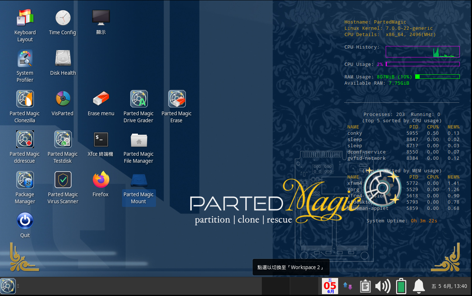This screenshot has width=472, height=296.
Task: Launch Firefox from the desktop
Action: [x=101, y=180]
